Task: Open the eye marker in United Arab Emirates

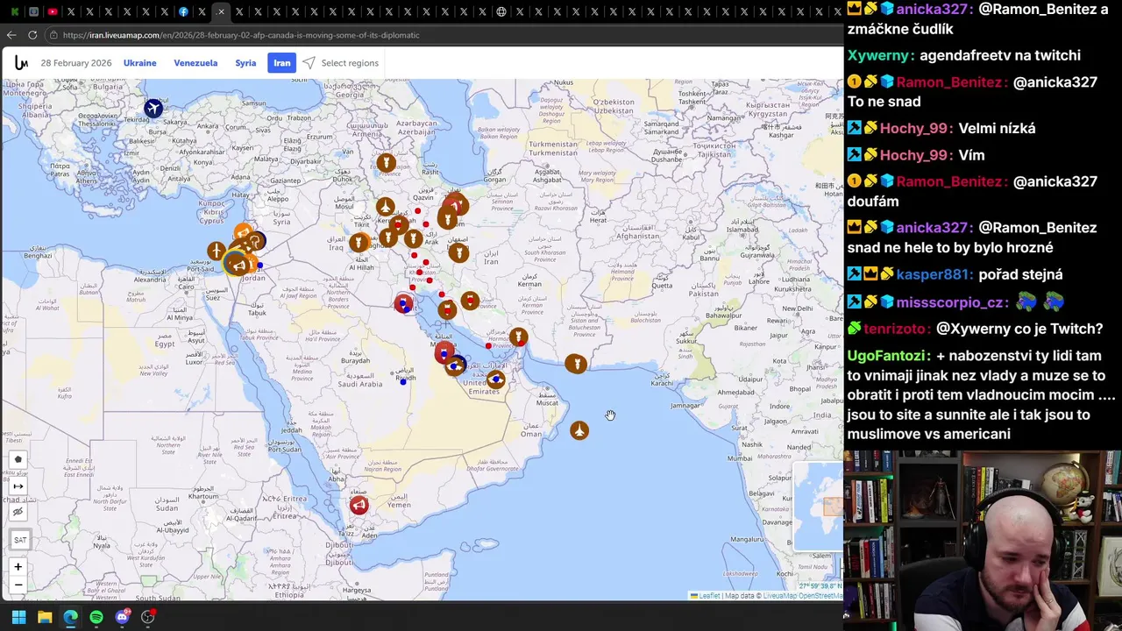Action: click(x=496, y=379)
